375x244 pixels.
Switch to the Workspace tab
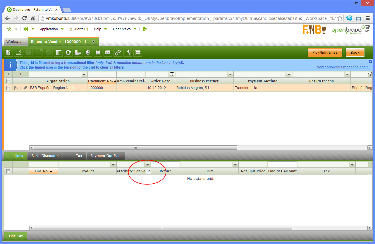(16, 42)
